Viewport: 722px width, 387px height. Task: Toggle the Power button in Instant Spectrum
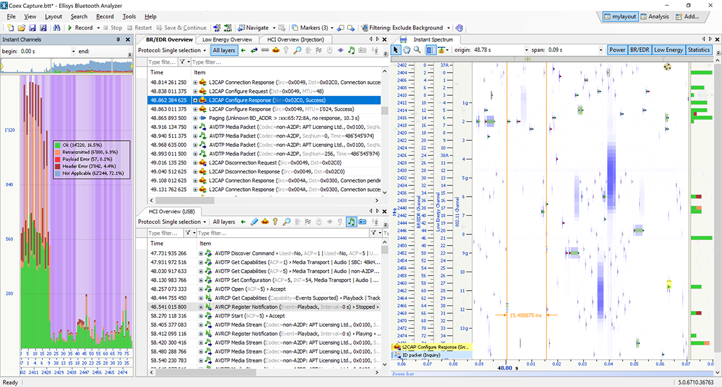click(617, 50)
